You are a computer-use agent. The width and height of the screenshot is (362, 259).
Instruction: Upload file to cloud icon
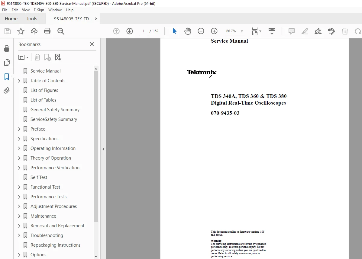pyautogui.click(x=34, y=31)
